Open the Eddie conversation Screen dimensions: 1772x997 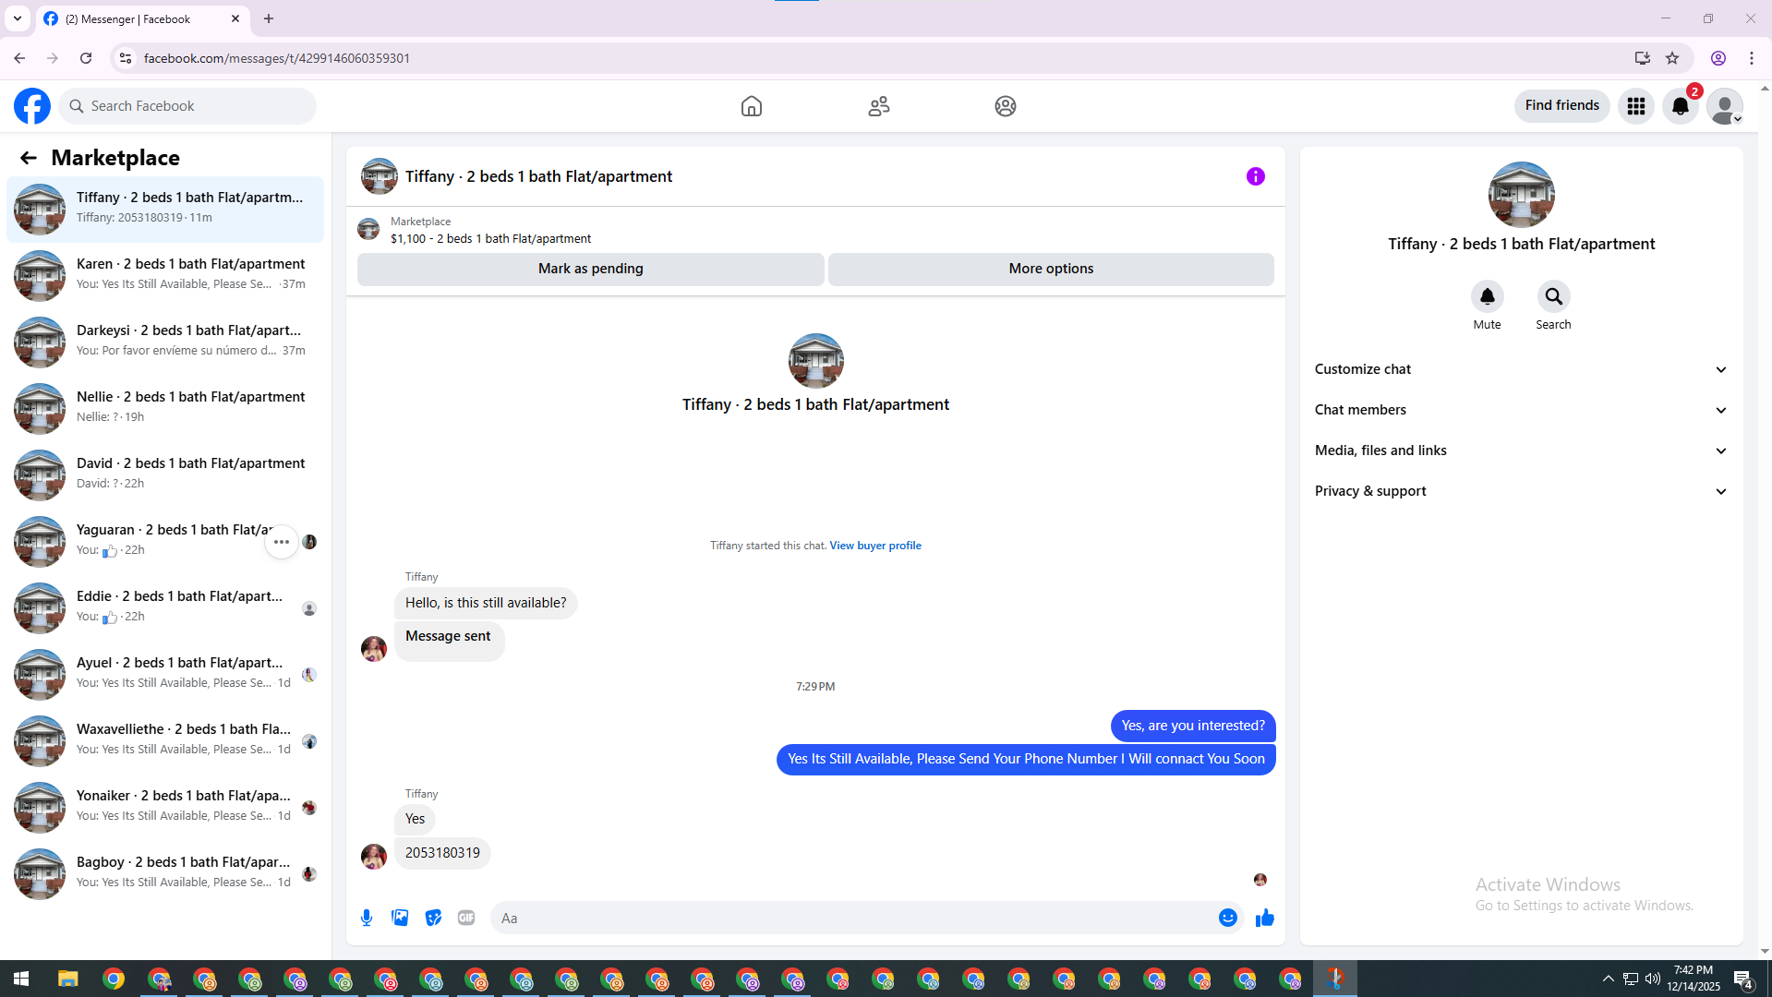pos(165,608)
